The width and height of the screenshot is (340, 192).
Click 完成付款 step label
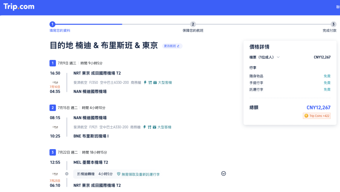(329, 30)
